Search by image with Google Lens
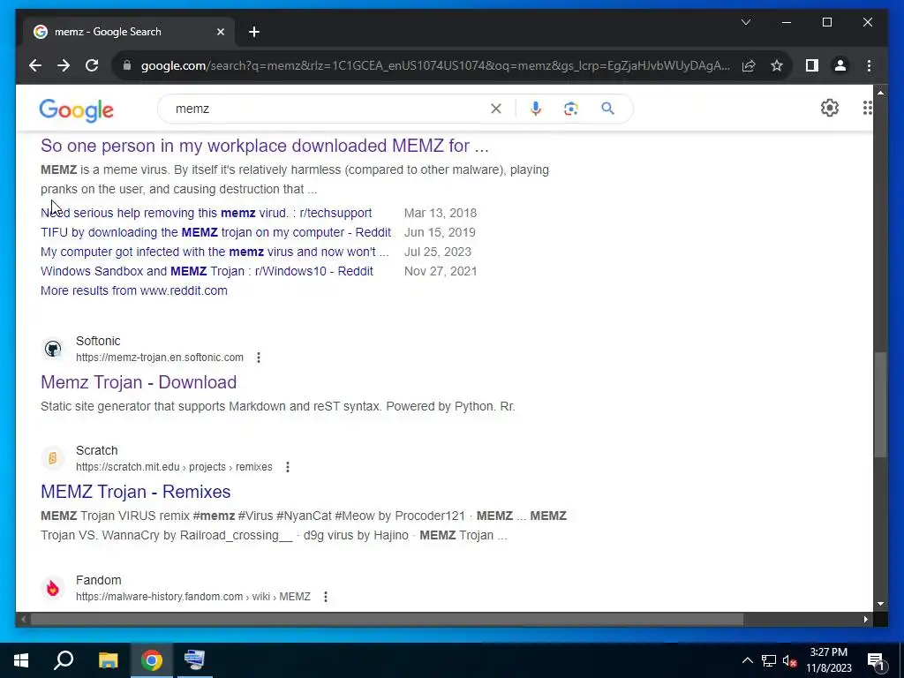 click(571, 109)
